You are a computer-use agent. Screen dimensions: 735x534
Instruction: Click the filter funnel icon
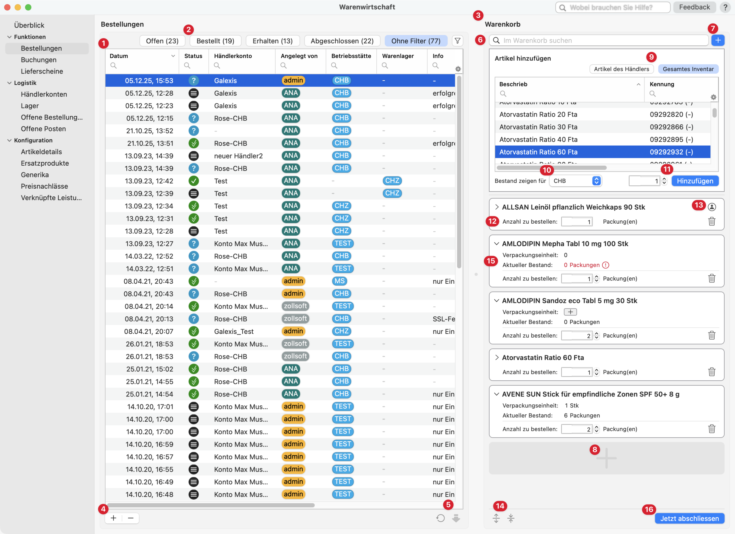point(457,41)
